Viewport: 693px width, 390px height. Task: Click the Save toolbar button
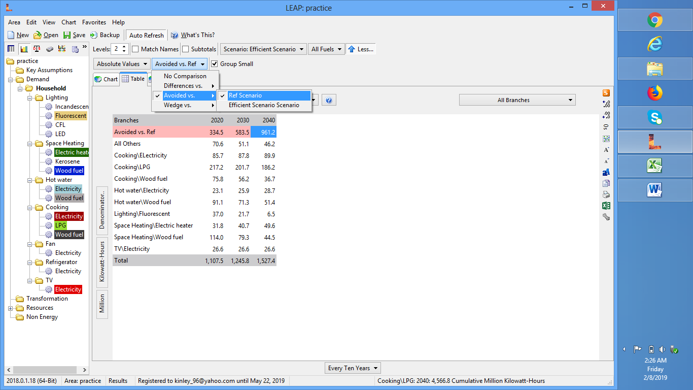click(74, 35)
